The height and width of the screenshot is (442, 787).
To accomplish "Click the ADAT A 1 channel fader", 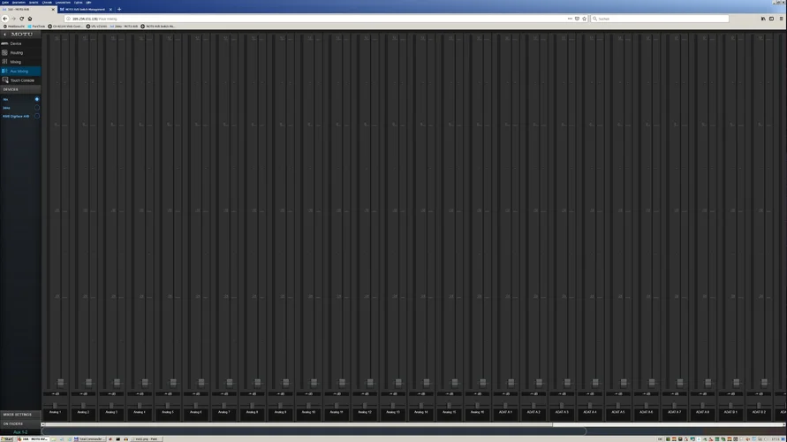I will (x=511, y=383).
